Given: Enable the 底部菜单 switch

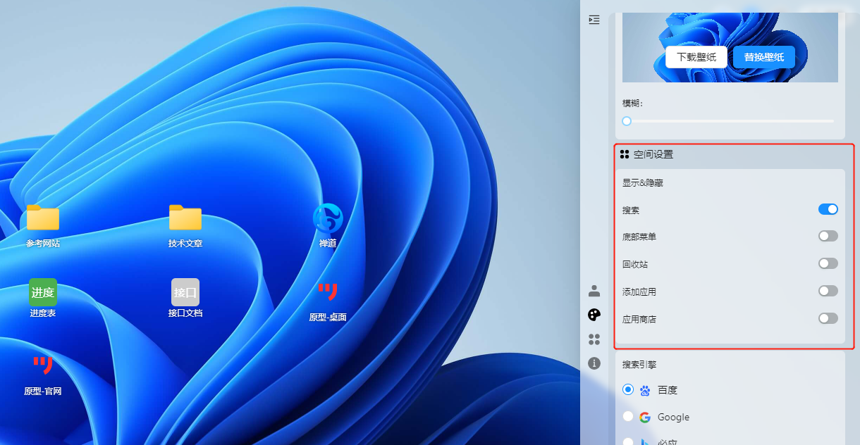Looking at the screenshot, I should tap(828, 236).
